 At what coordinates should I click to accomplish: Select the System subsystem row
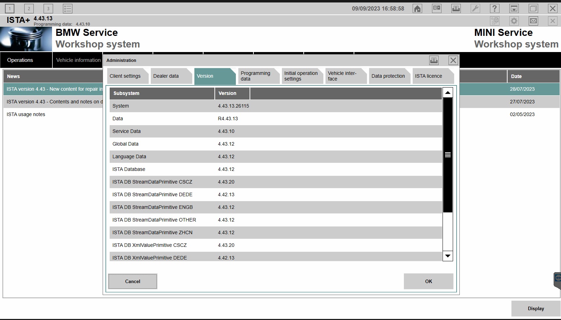coord(276,106)
